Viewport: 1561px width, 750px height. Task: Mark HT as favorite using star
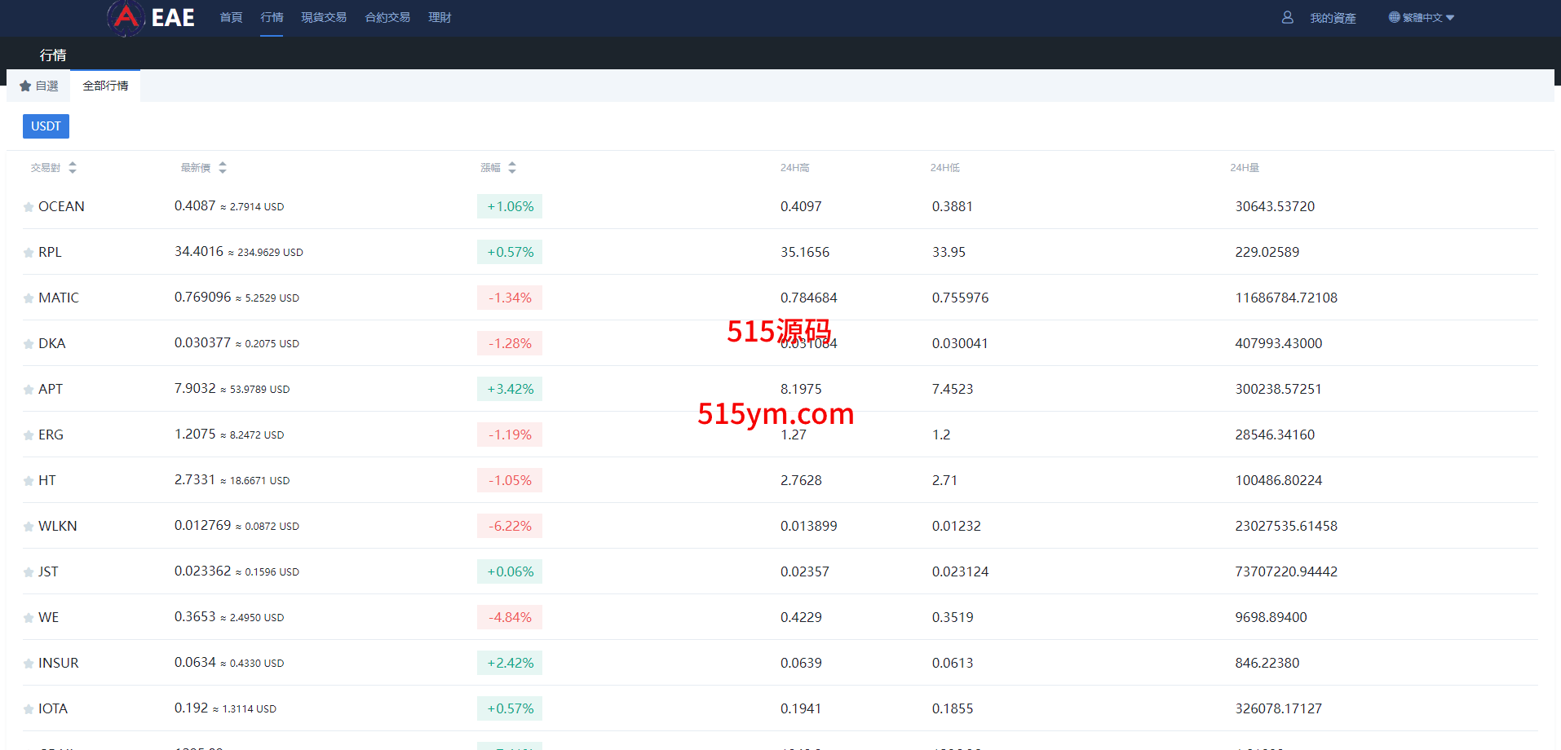pyautogui.click(x=29, y=481)
